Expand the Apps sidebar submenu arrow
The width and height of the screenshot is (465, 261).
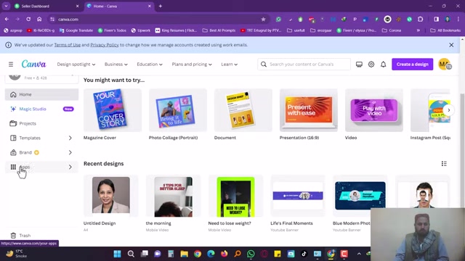pos(70,167)
